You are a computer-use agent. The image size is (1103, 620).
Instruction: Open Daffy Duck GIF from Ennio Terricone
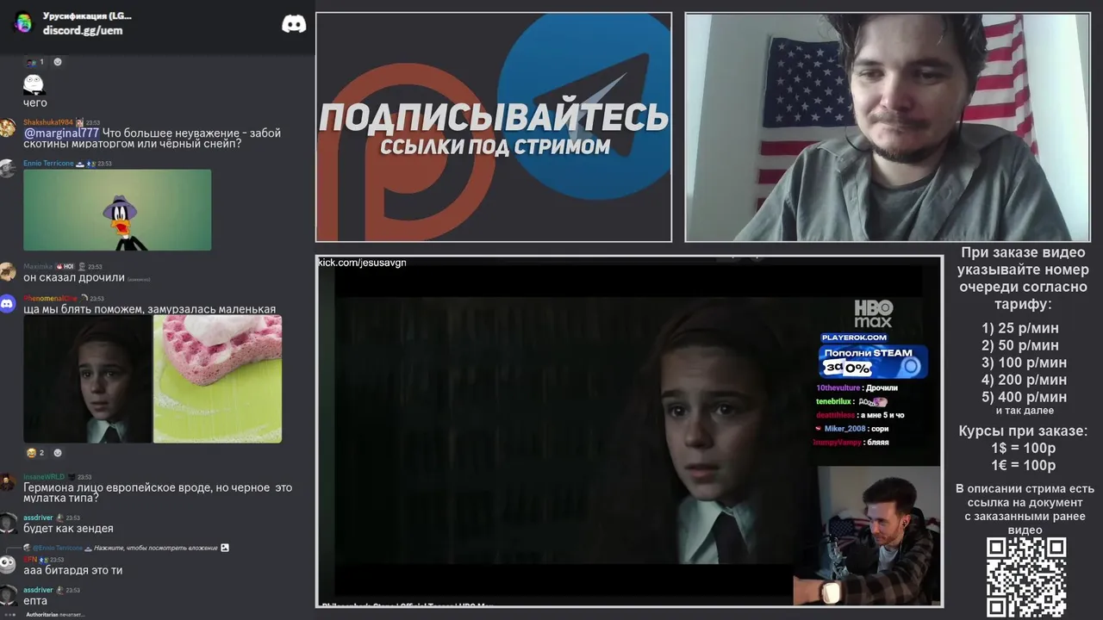tap(117, 210)
